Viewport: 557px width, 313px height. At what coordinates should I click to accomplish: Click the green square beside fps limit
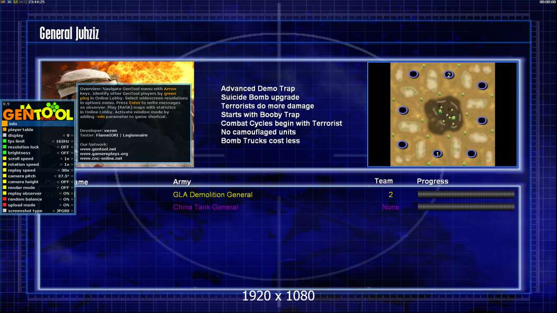tap(5, 141)
